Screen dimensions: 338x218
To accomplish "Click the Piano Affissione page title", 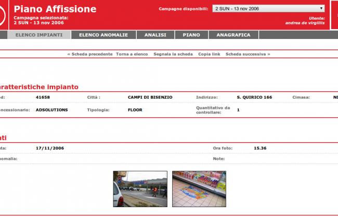I will tap(55, 9).
